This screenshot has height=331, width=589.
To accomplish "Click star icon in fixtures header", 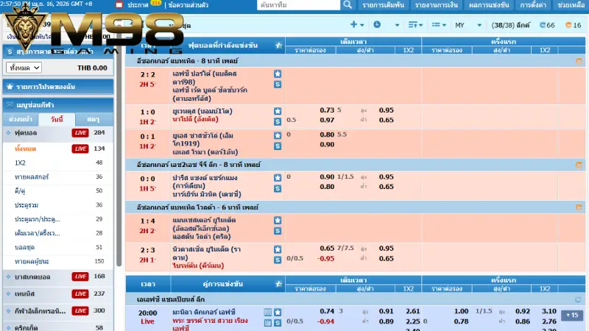I will [278, 284].
